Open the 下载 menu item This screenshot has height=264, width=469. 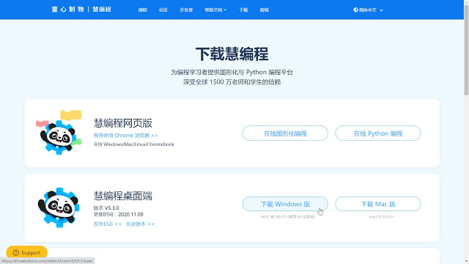coord(243,10)
